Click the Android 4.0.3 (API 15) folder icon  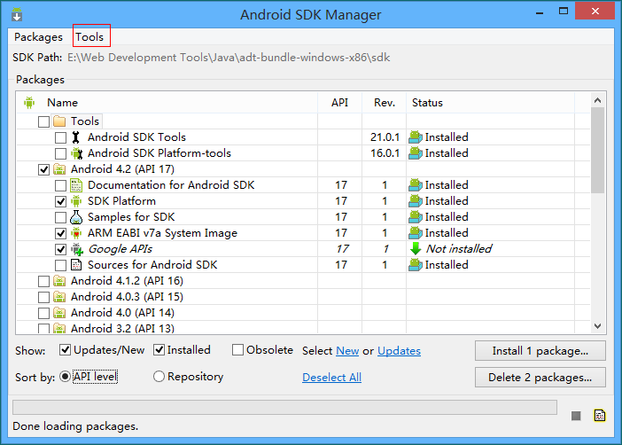[x=59, y=297]
